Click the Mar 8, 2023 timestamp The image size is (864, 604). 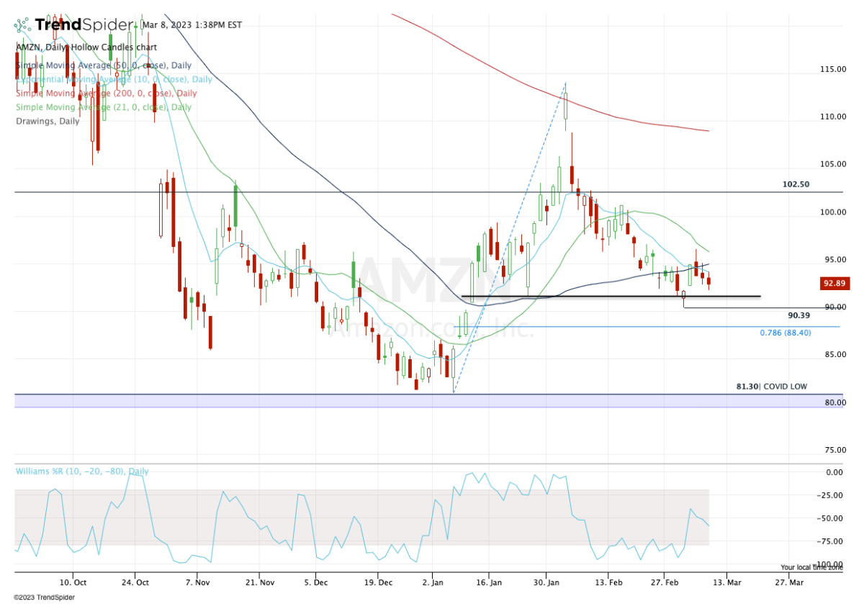coord(192,24)
